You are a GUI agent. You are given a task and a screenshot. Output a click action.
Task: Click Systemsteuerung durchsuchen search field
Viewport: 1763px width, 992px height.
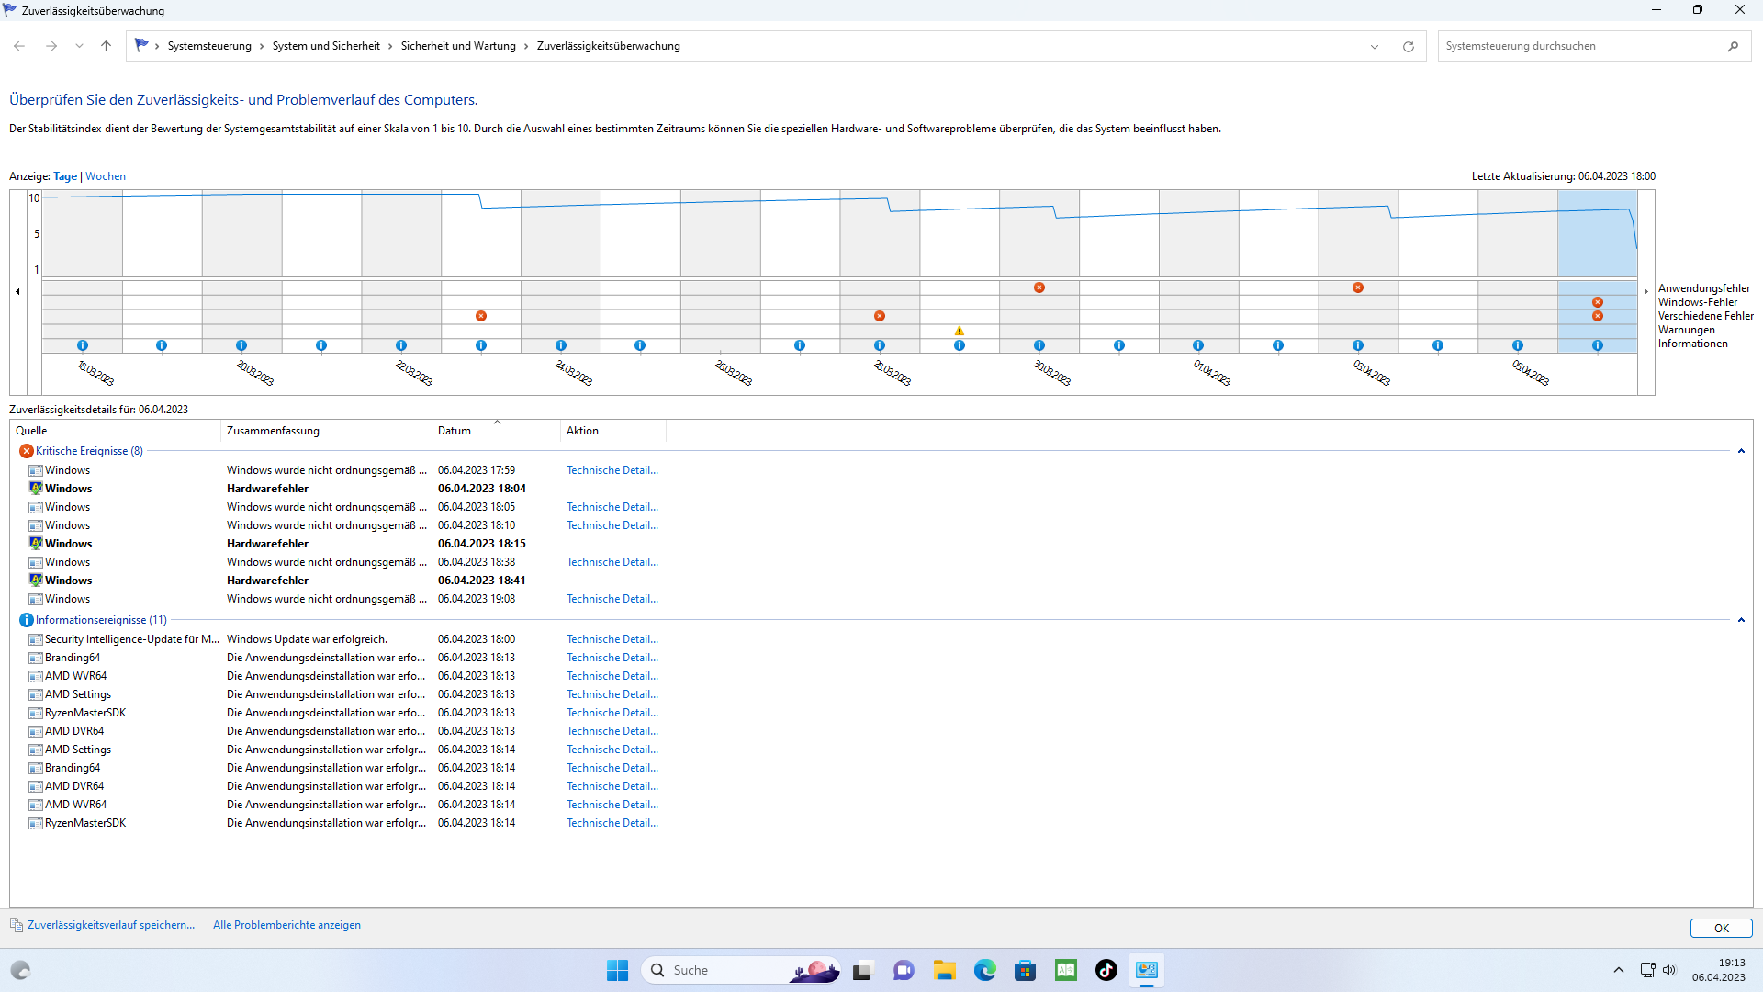(1579, 46)
